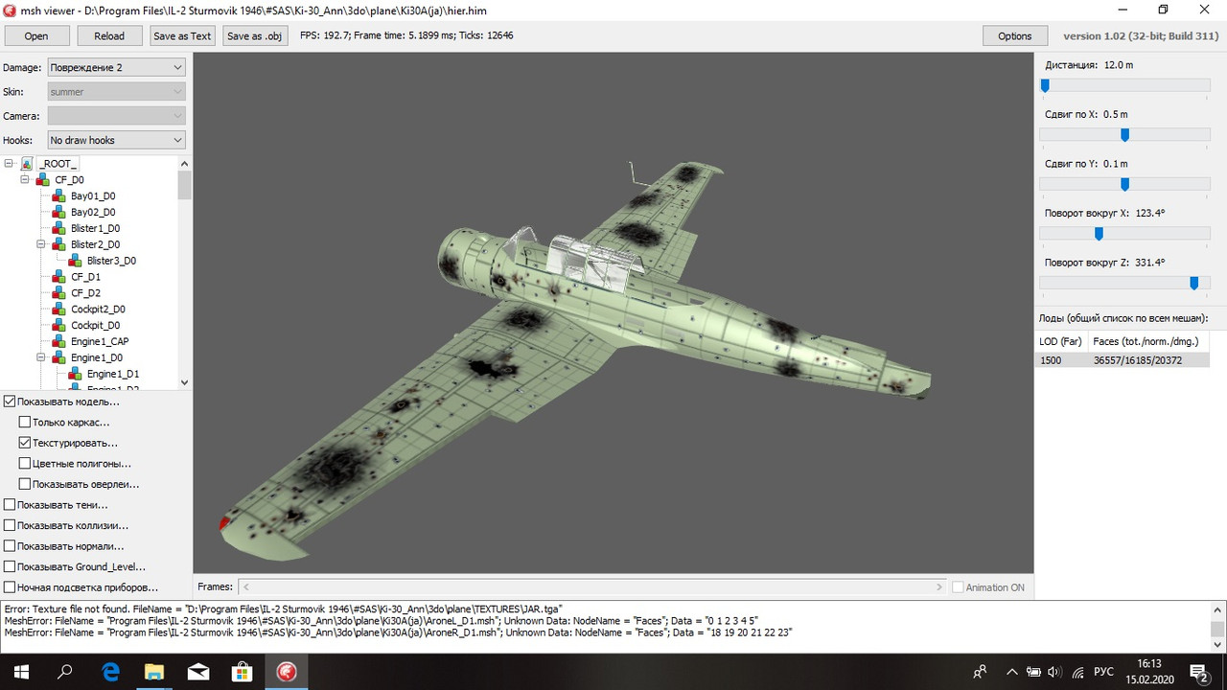The width and height of the screenshot is (1227, 690).
Task: Click the _ROOT_ node icon
Action: (x=27, y=164)
